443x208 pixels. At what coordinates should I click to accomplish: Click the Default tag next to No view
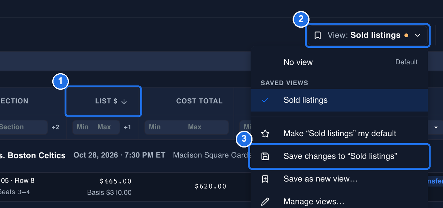coord(406,62)
